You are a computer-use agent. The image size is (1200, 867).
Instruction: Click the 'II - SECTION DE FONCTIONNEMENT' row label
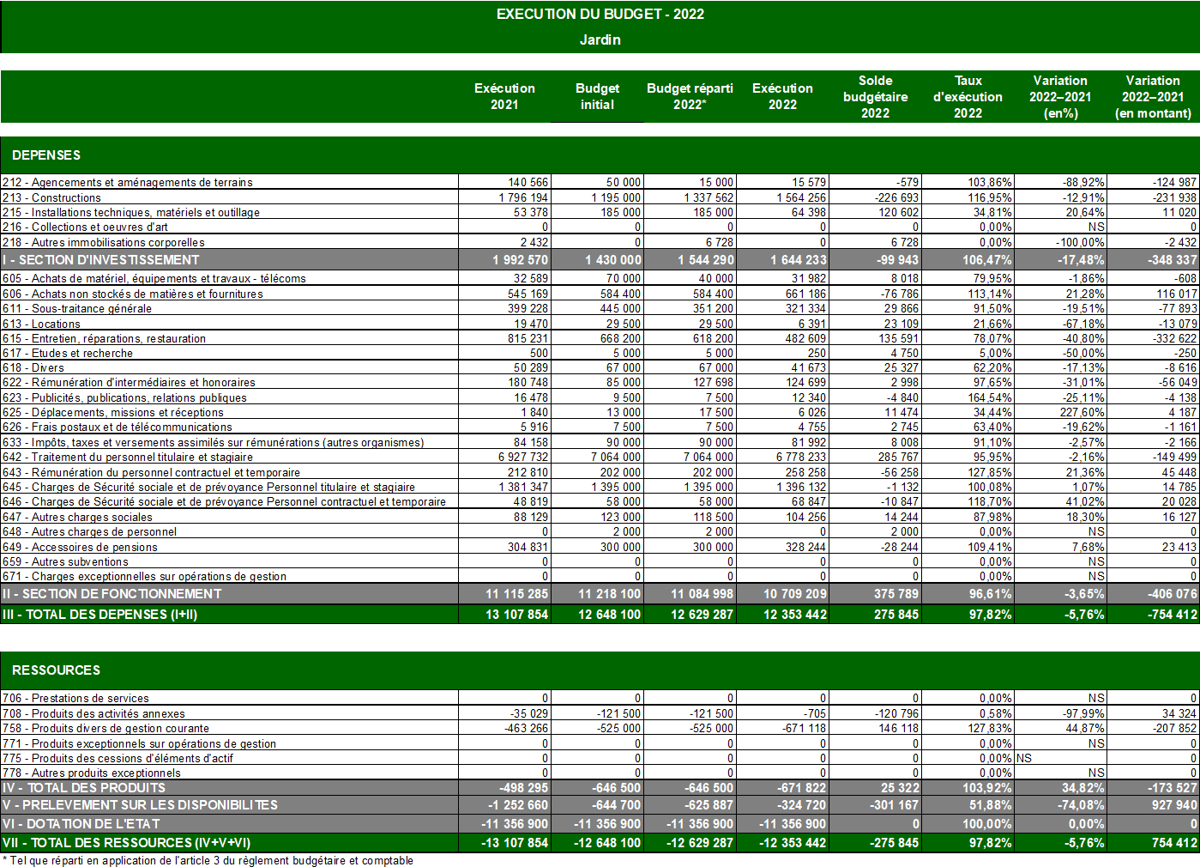pos(112,594)
